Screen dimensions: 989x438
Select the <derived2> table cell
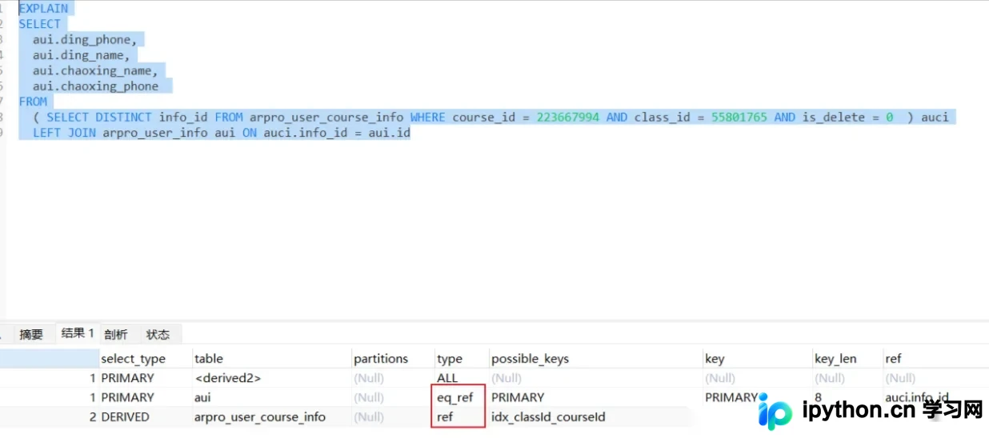point(228,378)
